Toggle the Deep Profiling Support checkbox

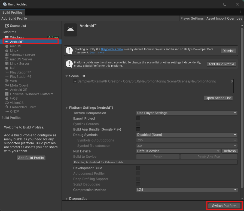click(x=138, y=179)
